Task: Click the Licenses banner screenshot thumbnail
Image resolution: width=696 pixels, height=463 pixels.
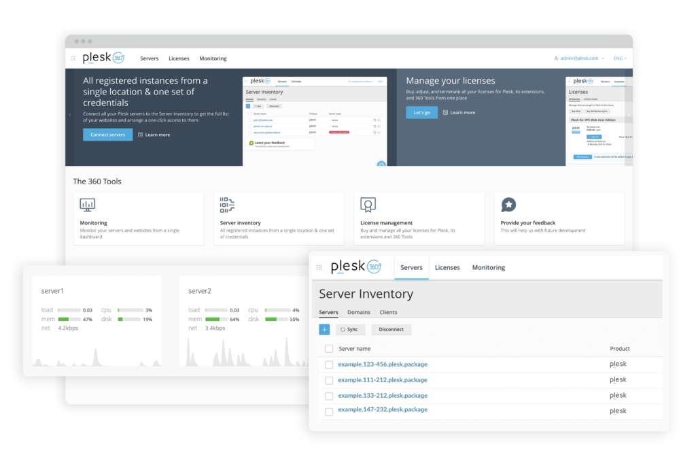Action: coord(599,122)
